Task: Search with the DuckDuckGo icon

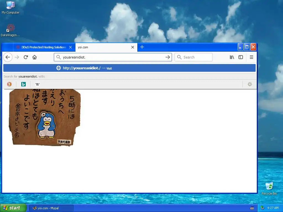Action: click(x=9, y=84)
